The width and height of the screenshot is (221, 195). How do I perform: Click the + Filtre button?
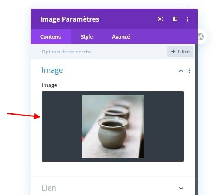pyautogui.click(x=180, y=52)
